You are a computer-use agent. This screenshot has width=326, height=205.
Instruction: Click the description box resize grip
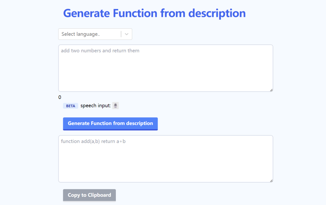coord(271,90)
